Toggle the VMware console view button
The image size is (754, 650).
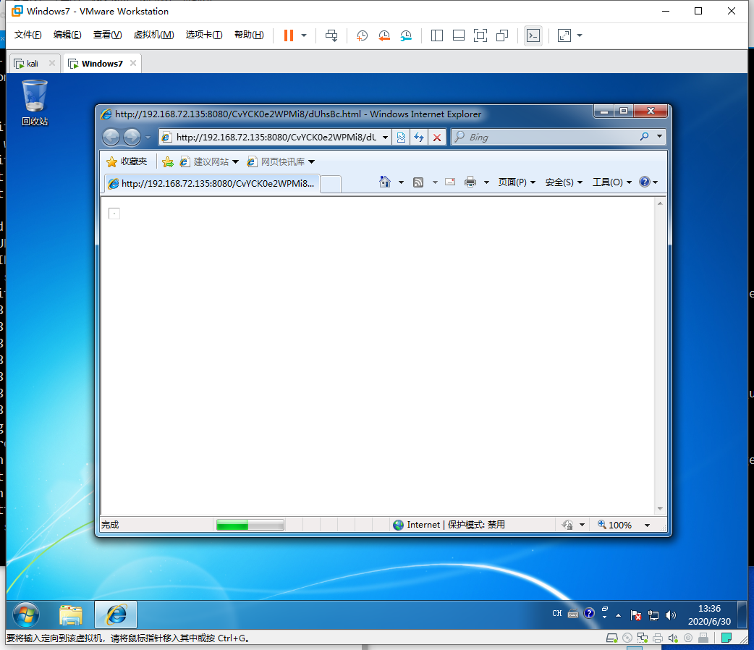533,35
